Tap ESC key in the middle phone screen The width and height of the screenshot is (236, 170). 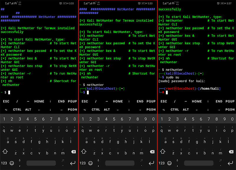point(85,101)
